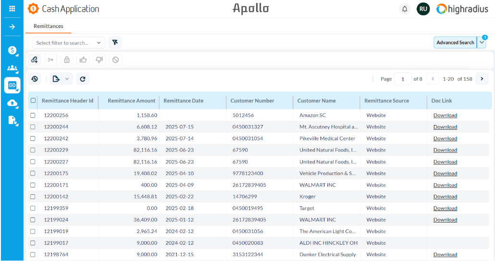Download doc for Pikeville Medical Center row
Screen dimensions: 495x261
[x=445, y=138]
